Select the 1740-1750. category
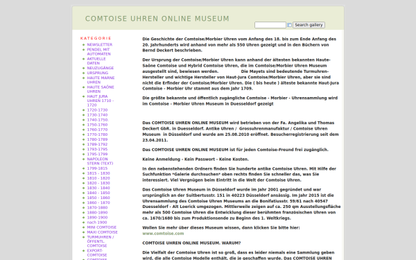Screen dimensions: 416x260 [98, 120]
